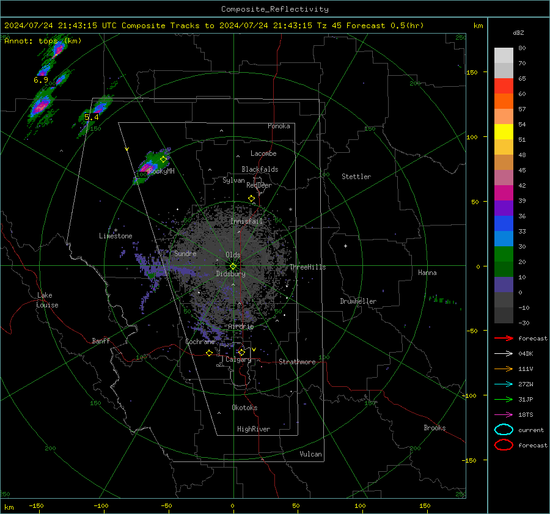This screenshot has height=514, width=550.
Task: Click the Brooks city label
Action: [x=435, y=428]
